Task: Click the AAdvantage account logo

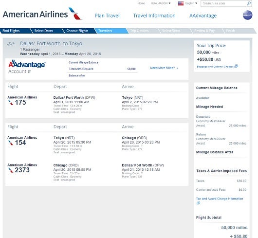Action: (27, 64)
